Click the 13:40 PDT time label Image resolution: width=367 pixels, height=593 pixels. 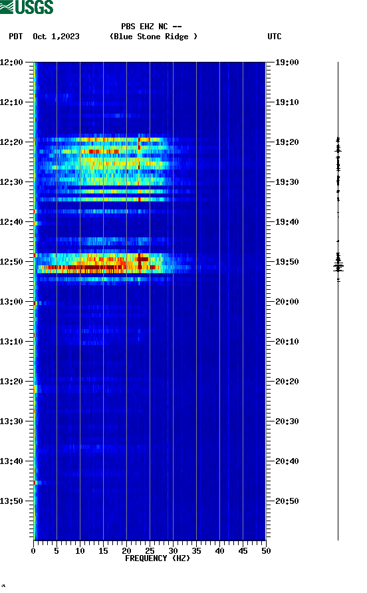click(x=11, y=461)
